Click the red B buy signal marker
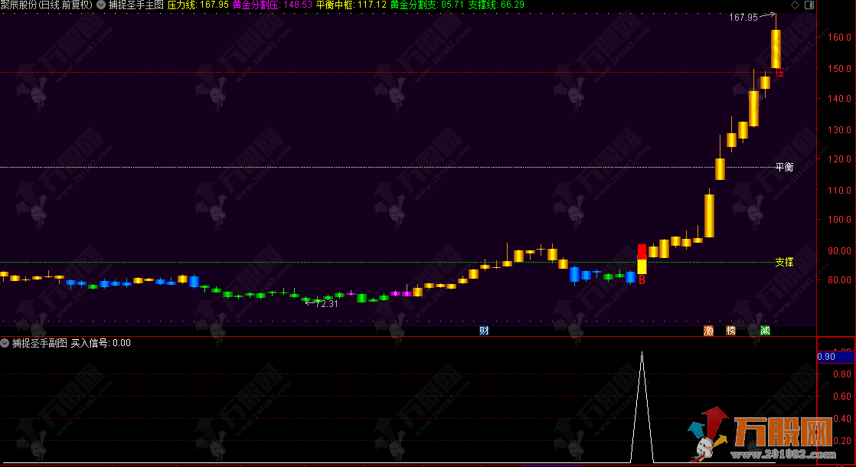Image resolution: width=856 pixels, height=467 pixels. (x=642, y=280)
